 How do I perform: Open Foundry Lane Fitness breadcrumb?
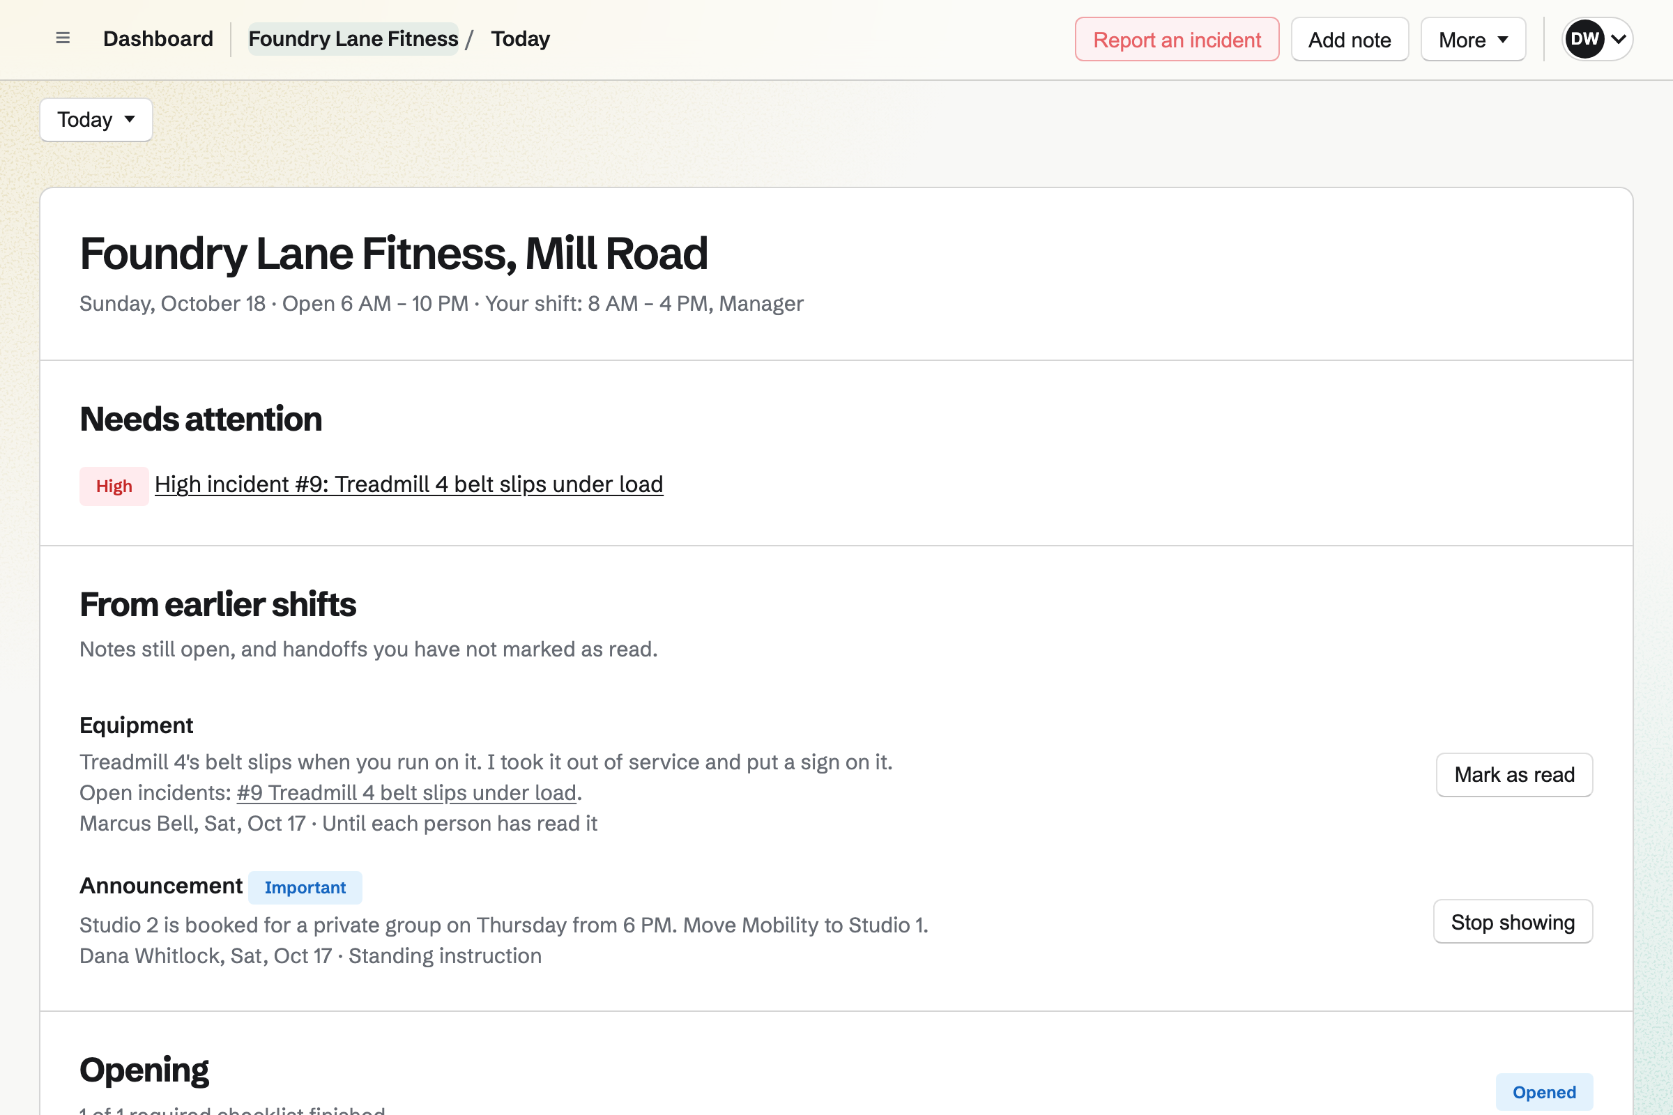click(x=353, y=38)
